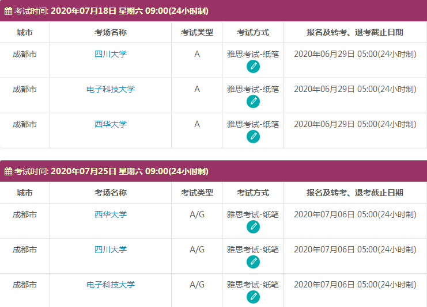Click 考试方式 column header in the 07月18日 table
This screenshot has height=307, width=427.
[x=253, y=32]
